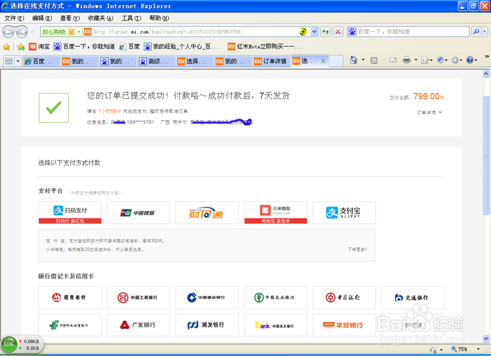The width and height of the screenshot is (491, 356).
Task: Open the 淘宝 favorites bar link
Action: coord(39,47)
